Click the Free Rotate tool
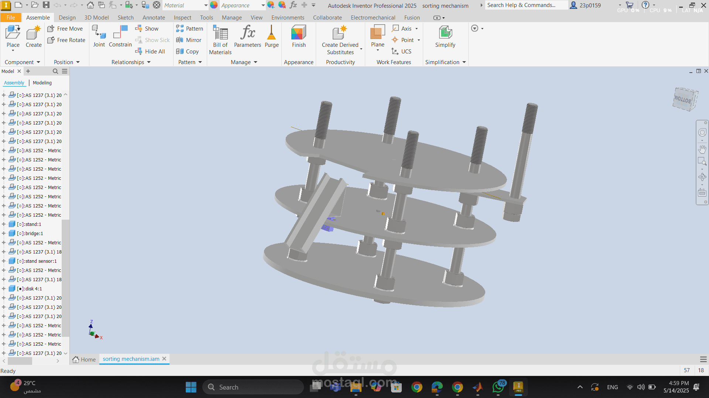 [x=66, y=40]
